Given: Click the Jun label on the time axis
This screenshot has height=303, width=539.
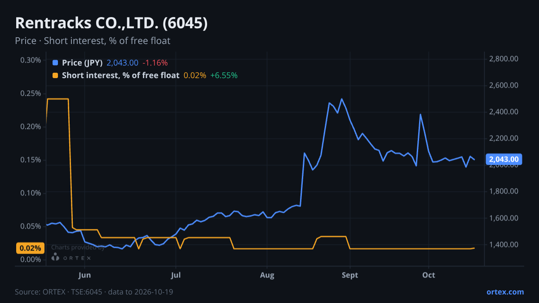Looking at the screenshot, I should pos(84,275).
